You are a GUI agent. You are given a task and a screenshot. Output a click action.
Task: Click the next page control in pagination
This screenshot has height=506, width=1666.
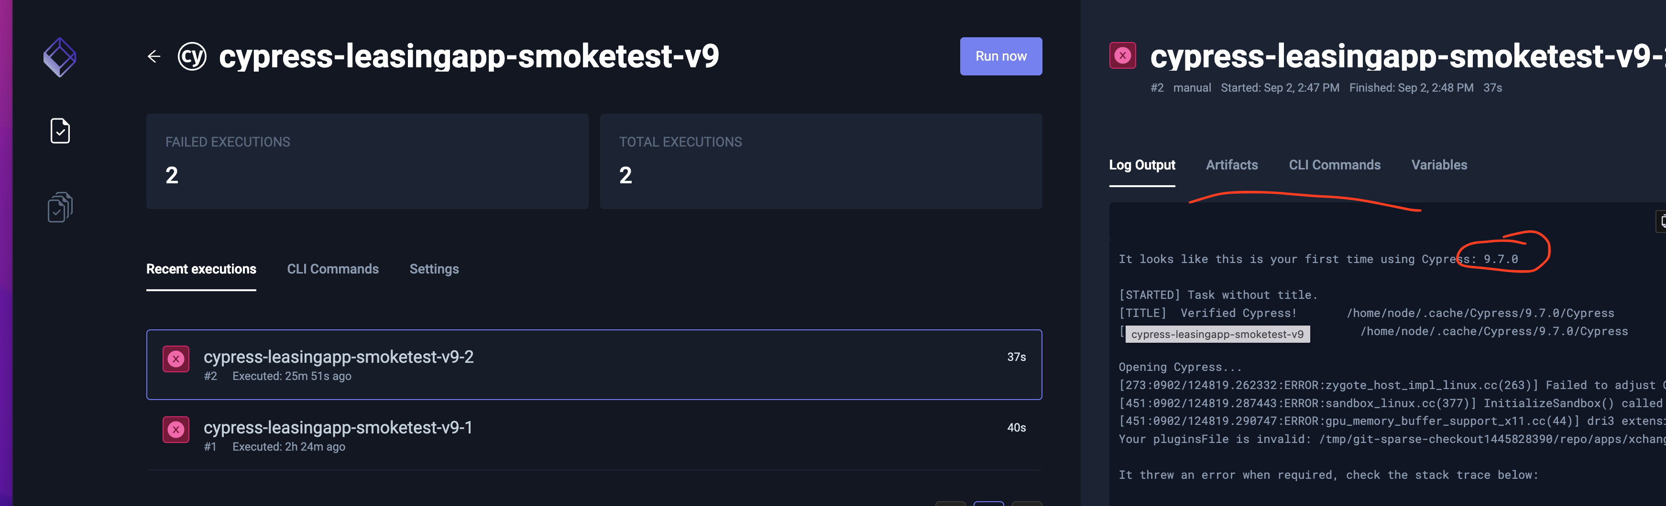pos(1027,505)
